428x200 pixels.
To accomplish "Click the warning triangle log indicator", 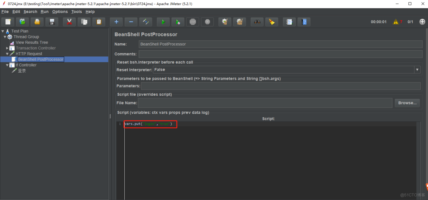I will coord(395,22).
